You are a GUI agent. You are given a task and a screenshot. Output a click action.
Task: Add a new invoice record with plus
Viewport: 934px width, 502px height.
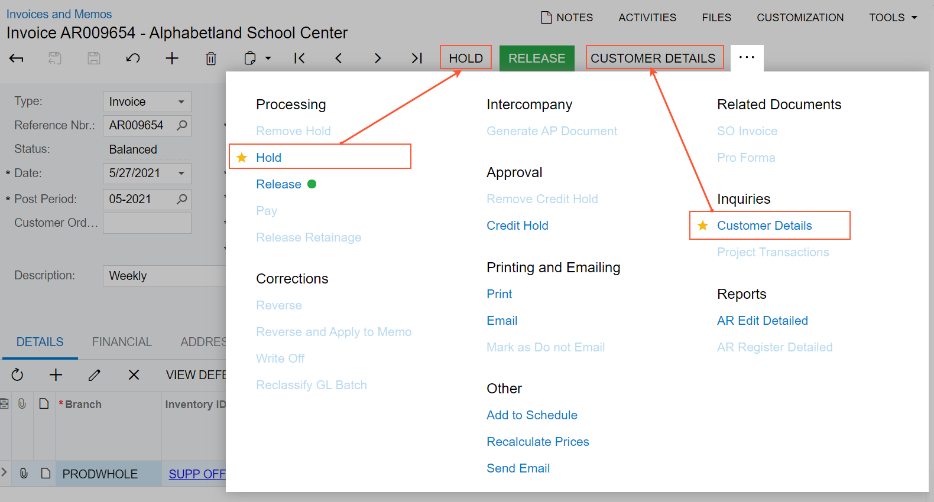tap(172, 58)
